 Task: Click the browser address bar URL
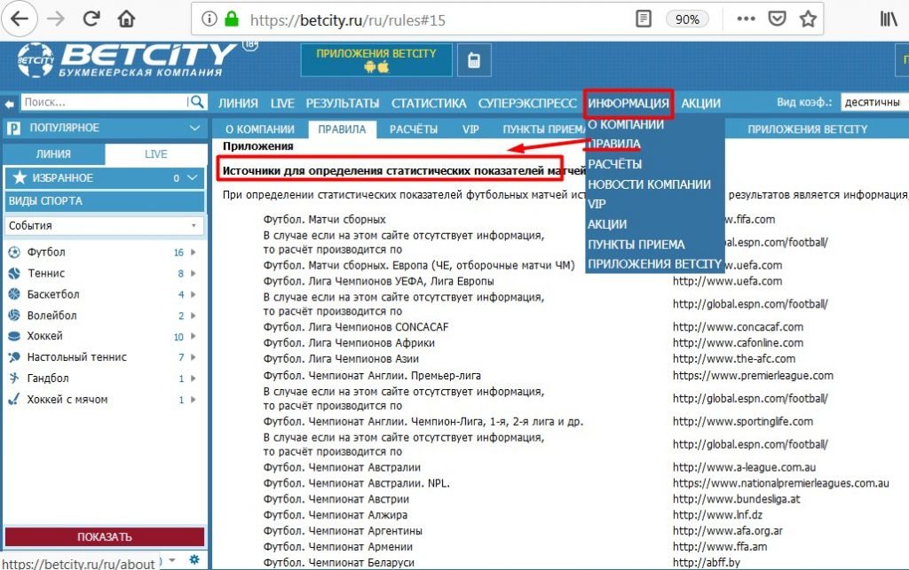pos(348,20)
